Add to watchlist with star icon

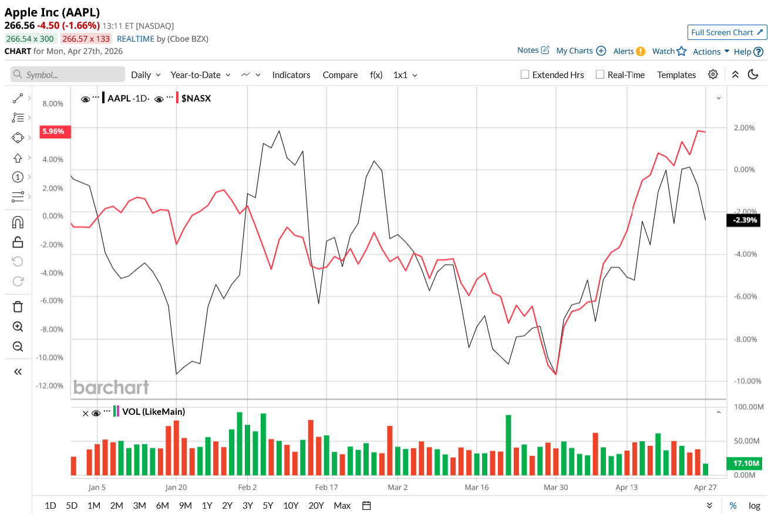click(681, 51)
